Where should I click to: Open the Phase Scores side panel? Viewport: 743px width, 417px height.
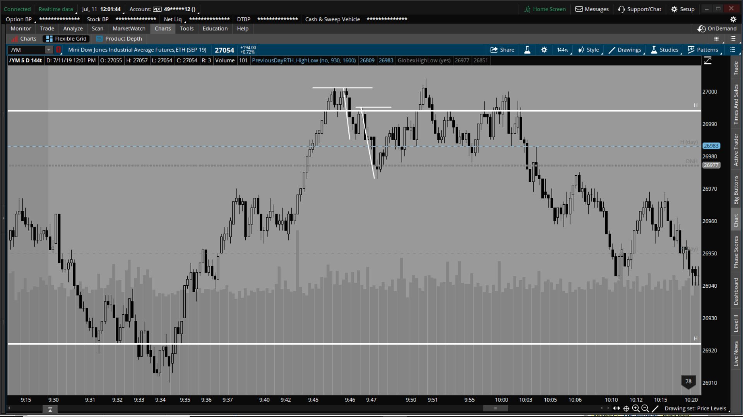coord(736,252)
